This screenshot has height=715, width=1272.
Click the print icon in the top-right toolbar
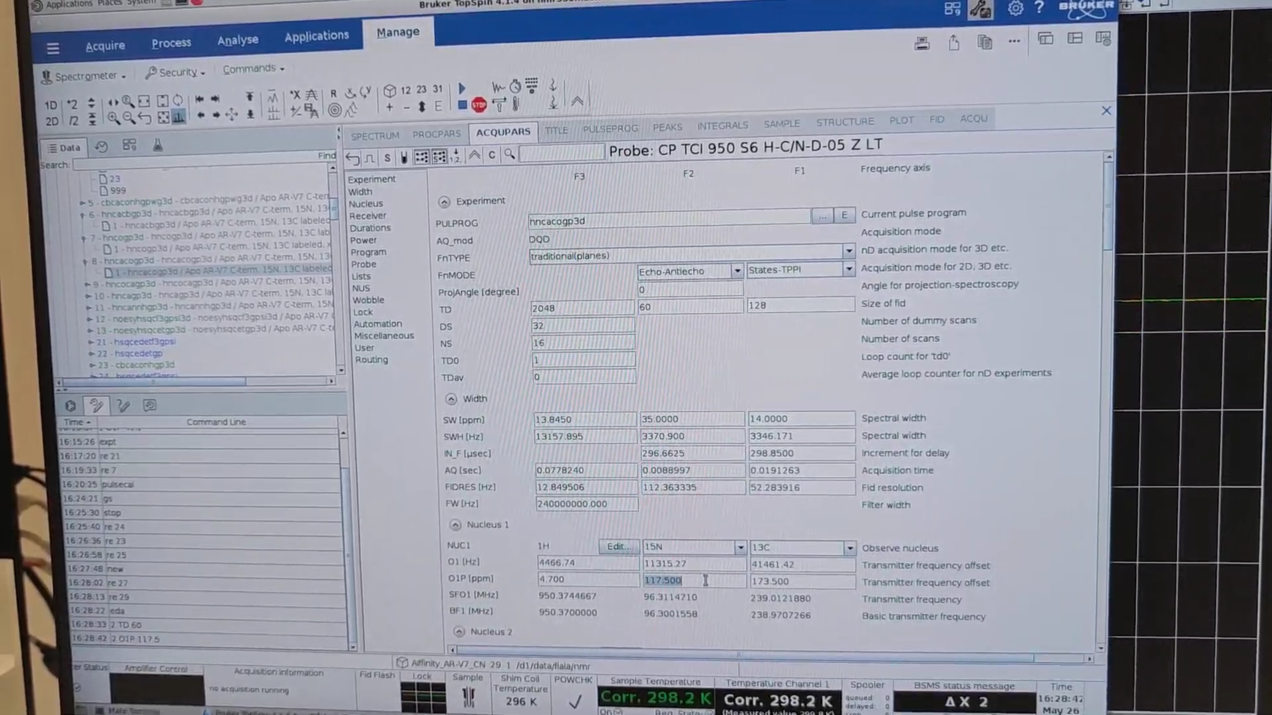tap(922, 44)
